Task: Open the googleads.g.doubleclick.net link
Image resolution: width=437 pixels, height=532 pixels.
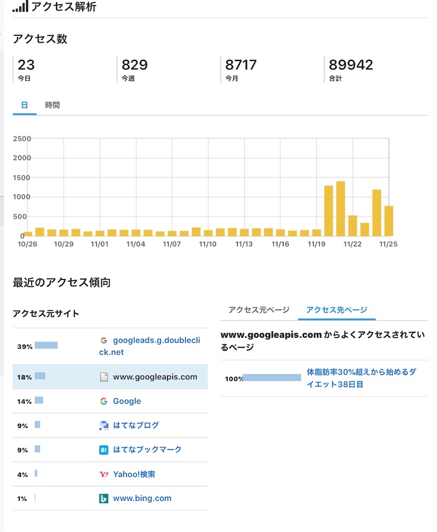Action: [x=149, y=346]
